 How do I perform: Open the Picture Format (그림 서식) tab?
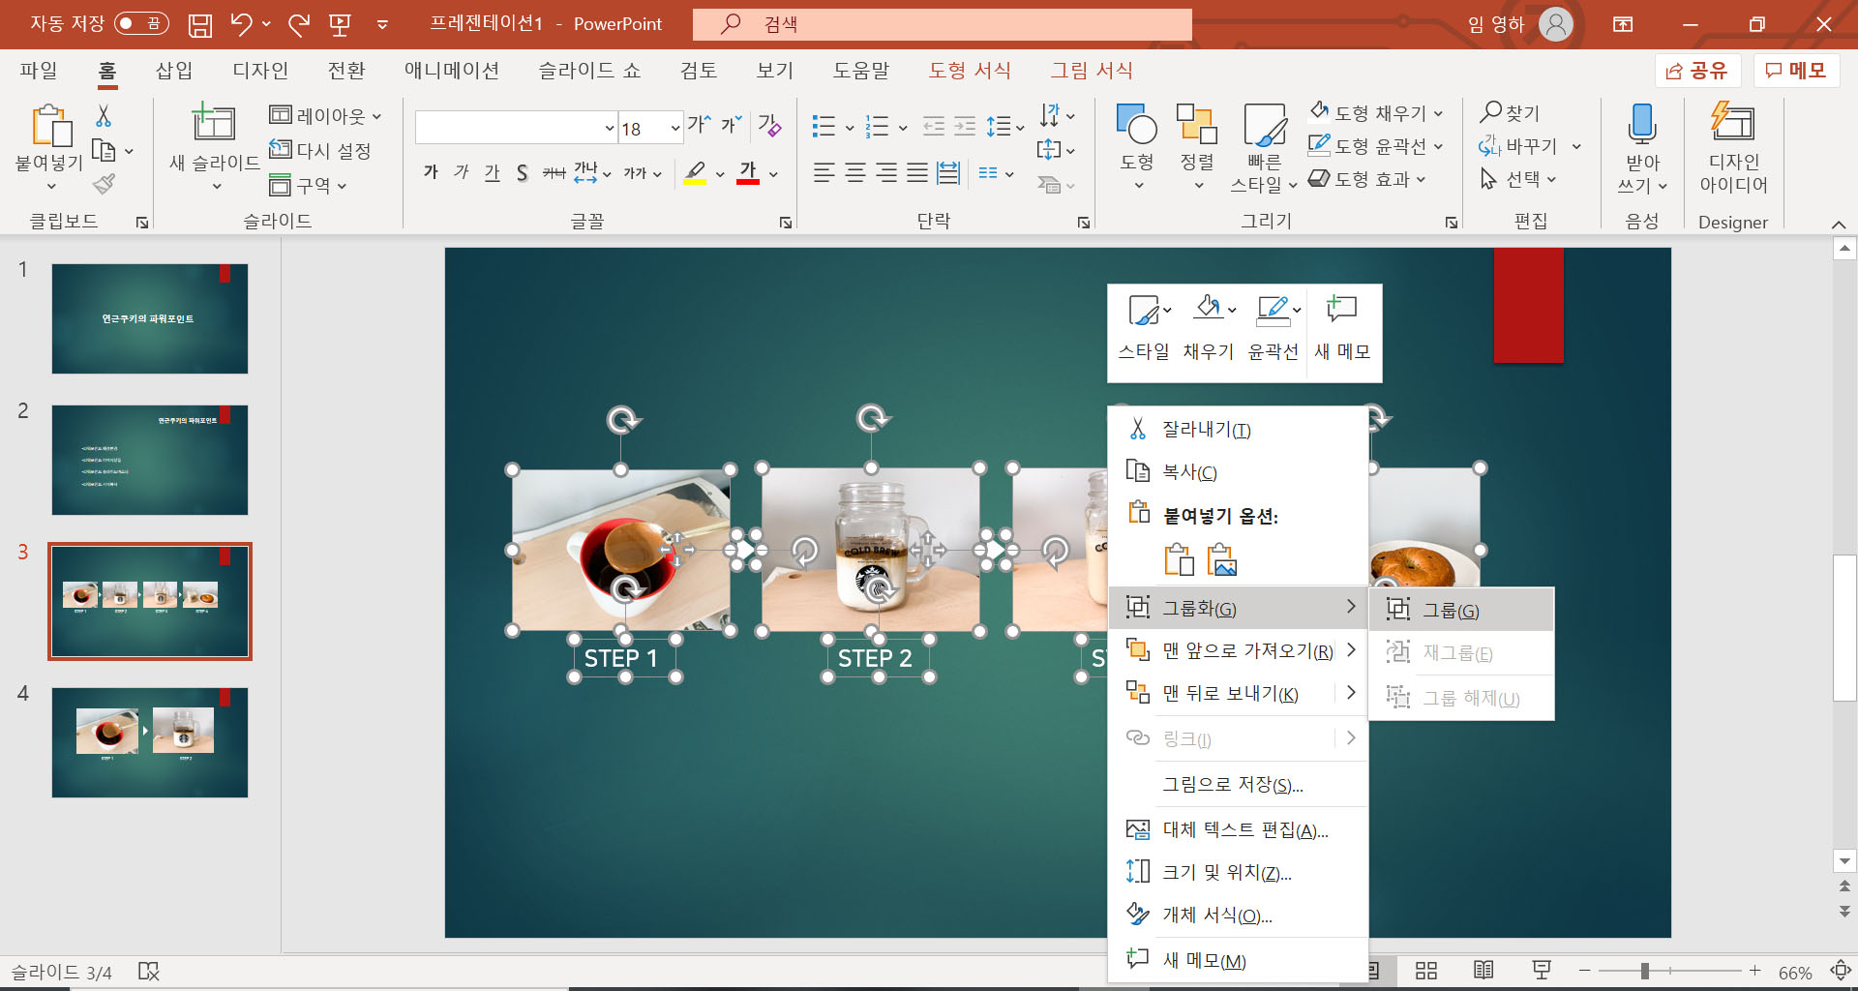1092,70
